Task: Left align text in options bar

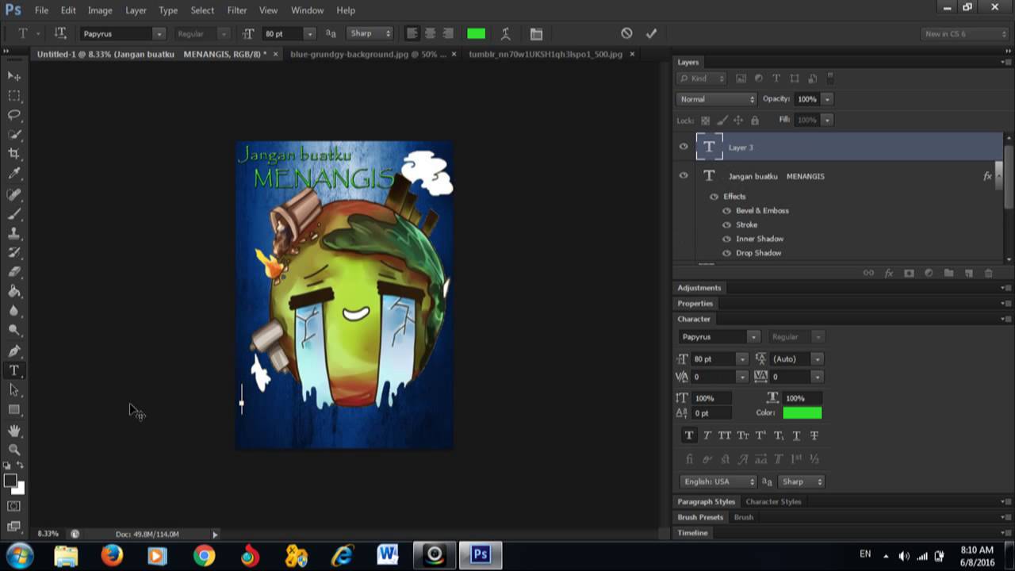Action: (x=412, y=33)
